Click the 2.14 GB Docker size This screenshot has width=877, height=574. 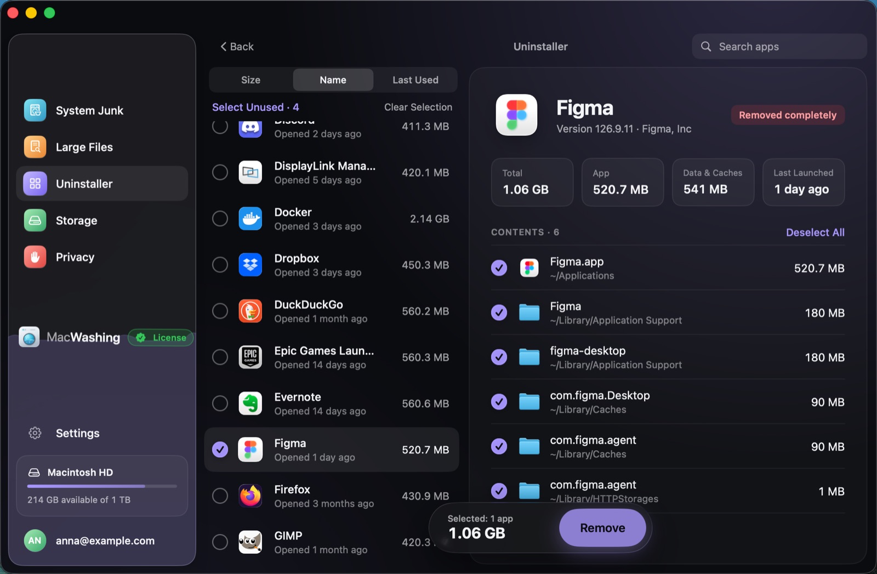[x=430, y=219]
